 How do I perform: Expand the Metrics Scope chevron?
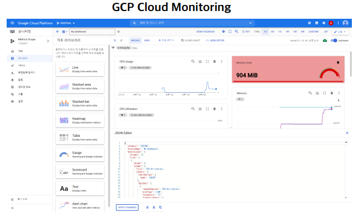click(x=48, y=41)
